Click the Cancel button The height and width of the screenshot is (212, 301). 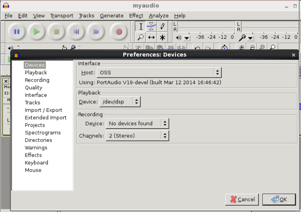[242, 199]
